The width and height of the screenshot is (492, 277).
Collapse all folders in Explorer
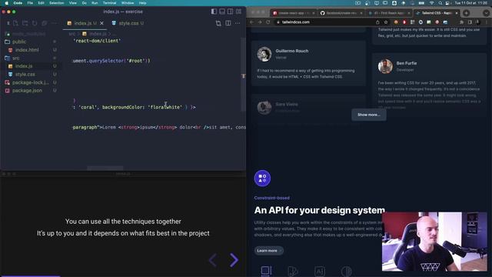click(45, 23)
